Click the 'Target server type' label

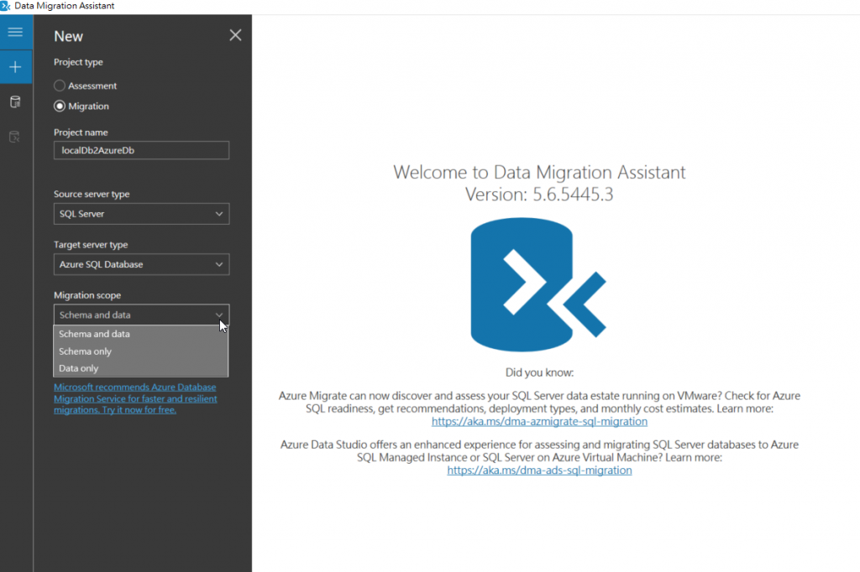91,244
